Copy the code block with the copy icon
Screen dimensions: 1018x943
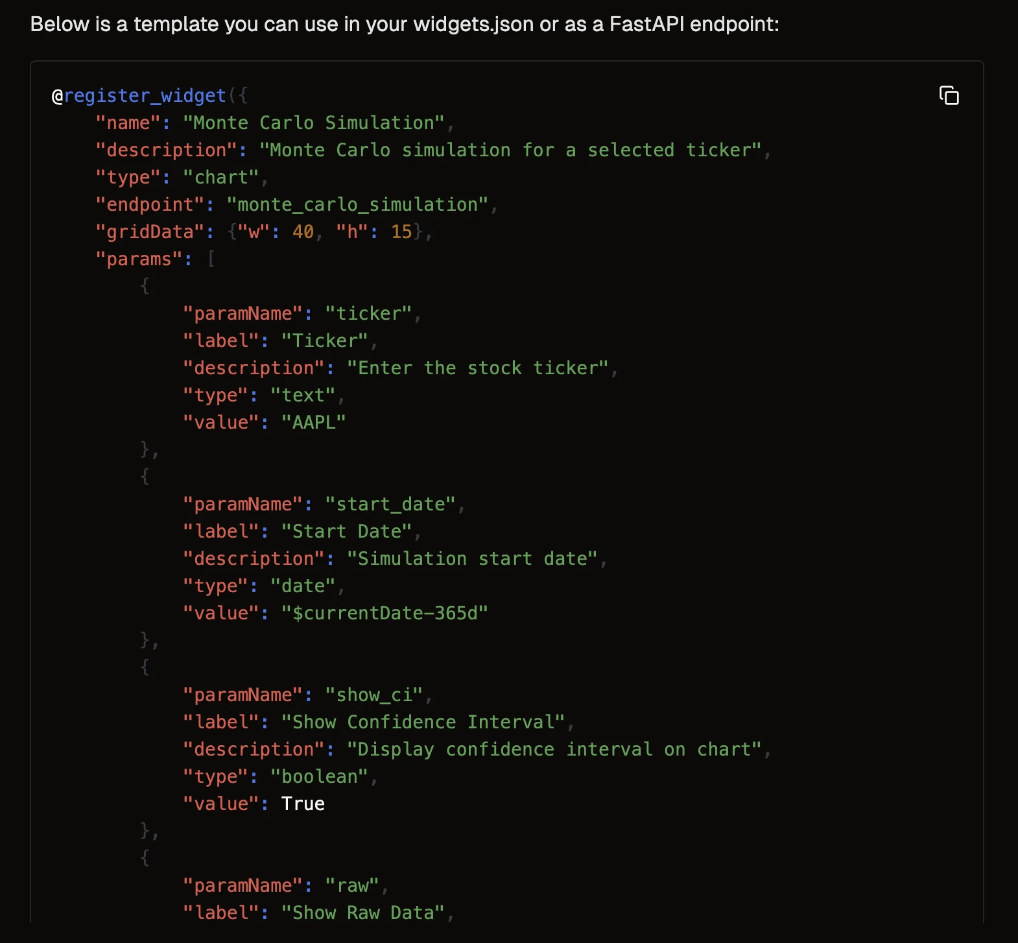[x=949, y=95]
